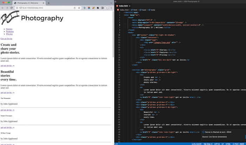Change the HTML language mode
Image resolution: width=246 pixels, height=145 pixels.
(228, 144)
